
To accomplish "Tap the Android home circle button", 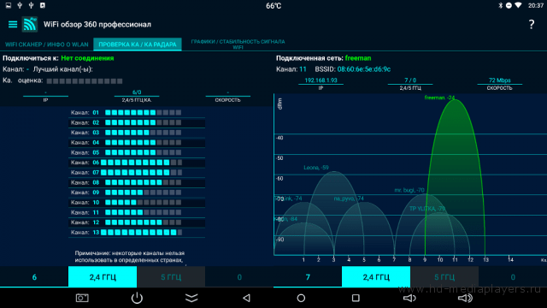I will [301, 298].
